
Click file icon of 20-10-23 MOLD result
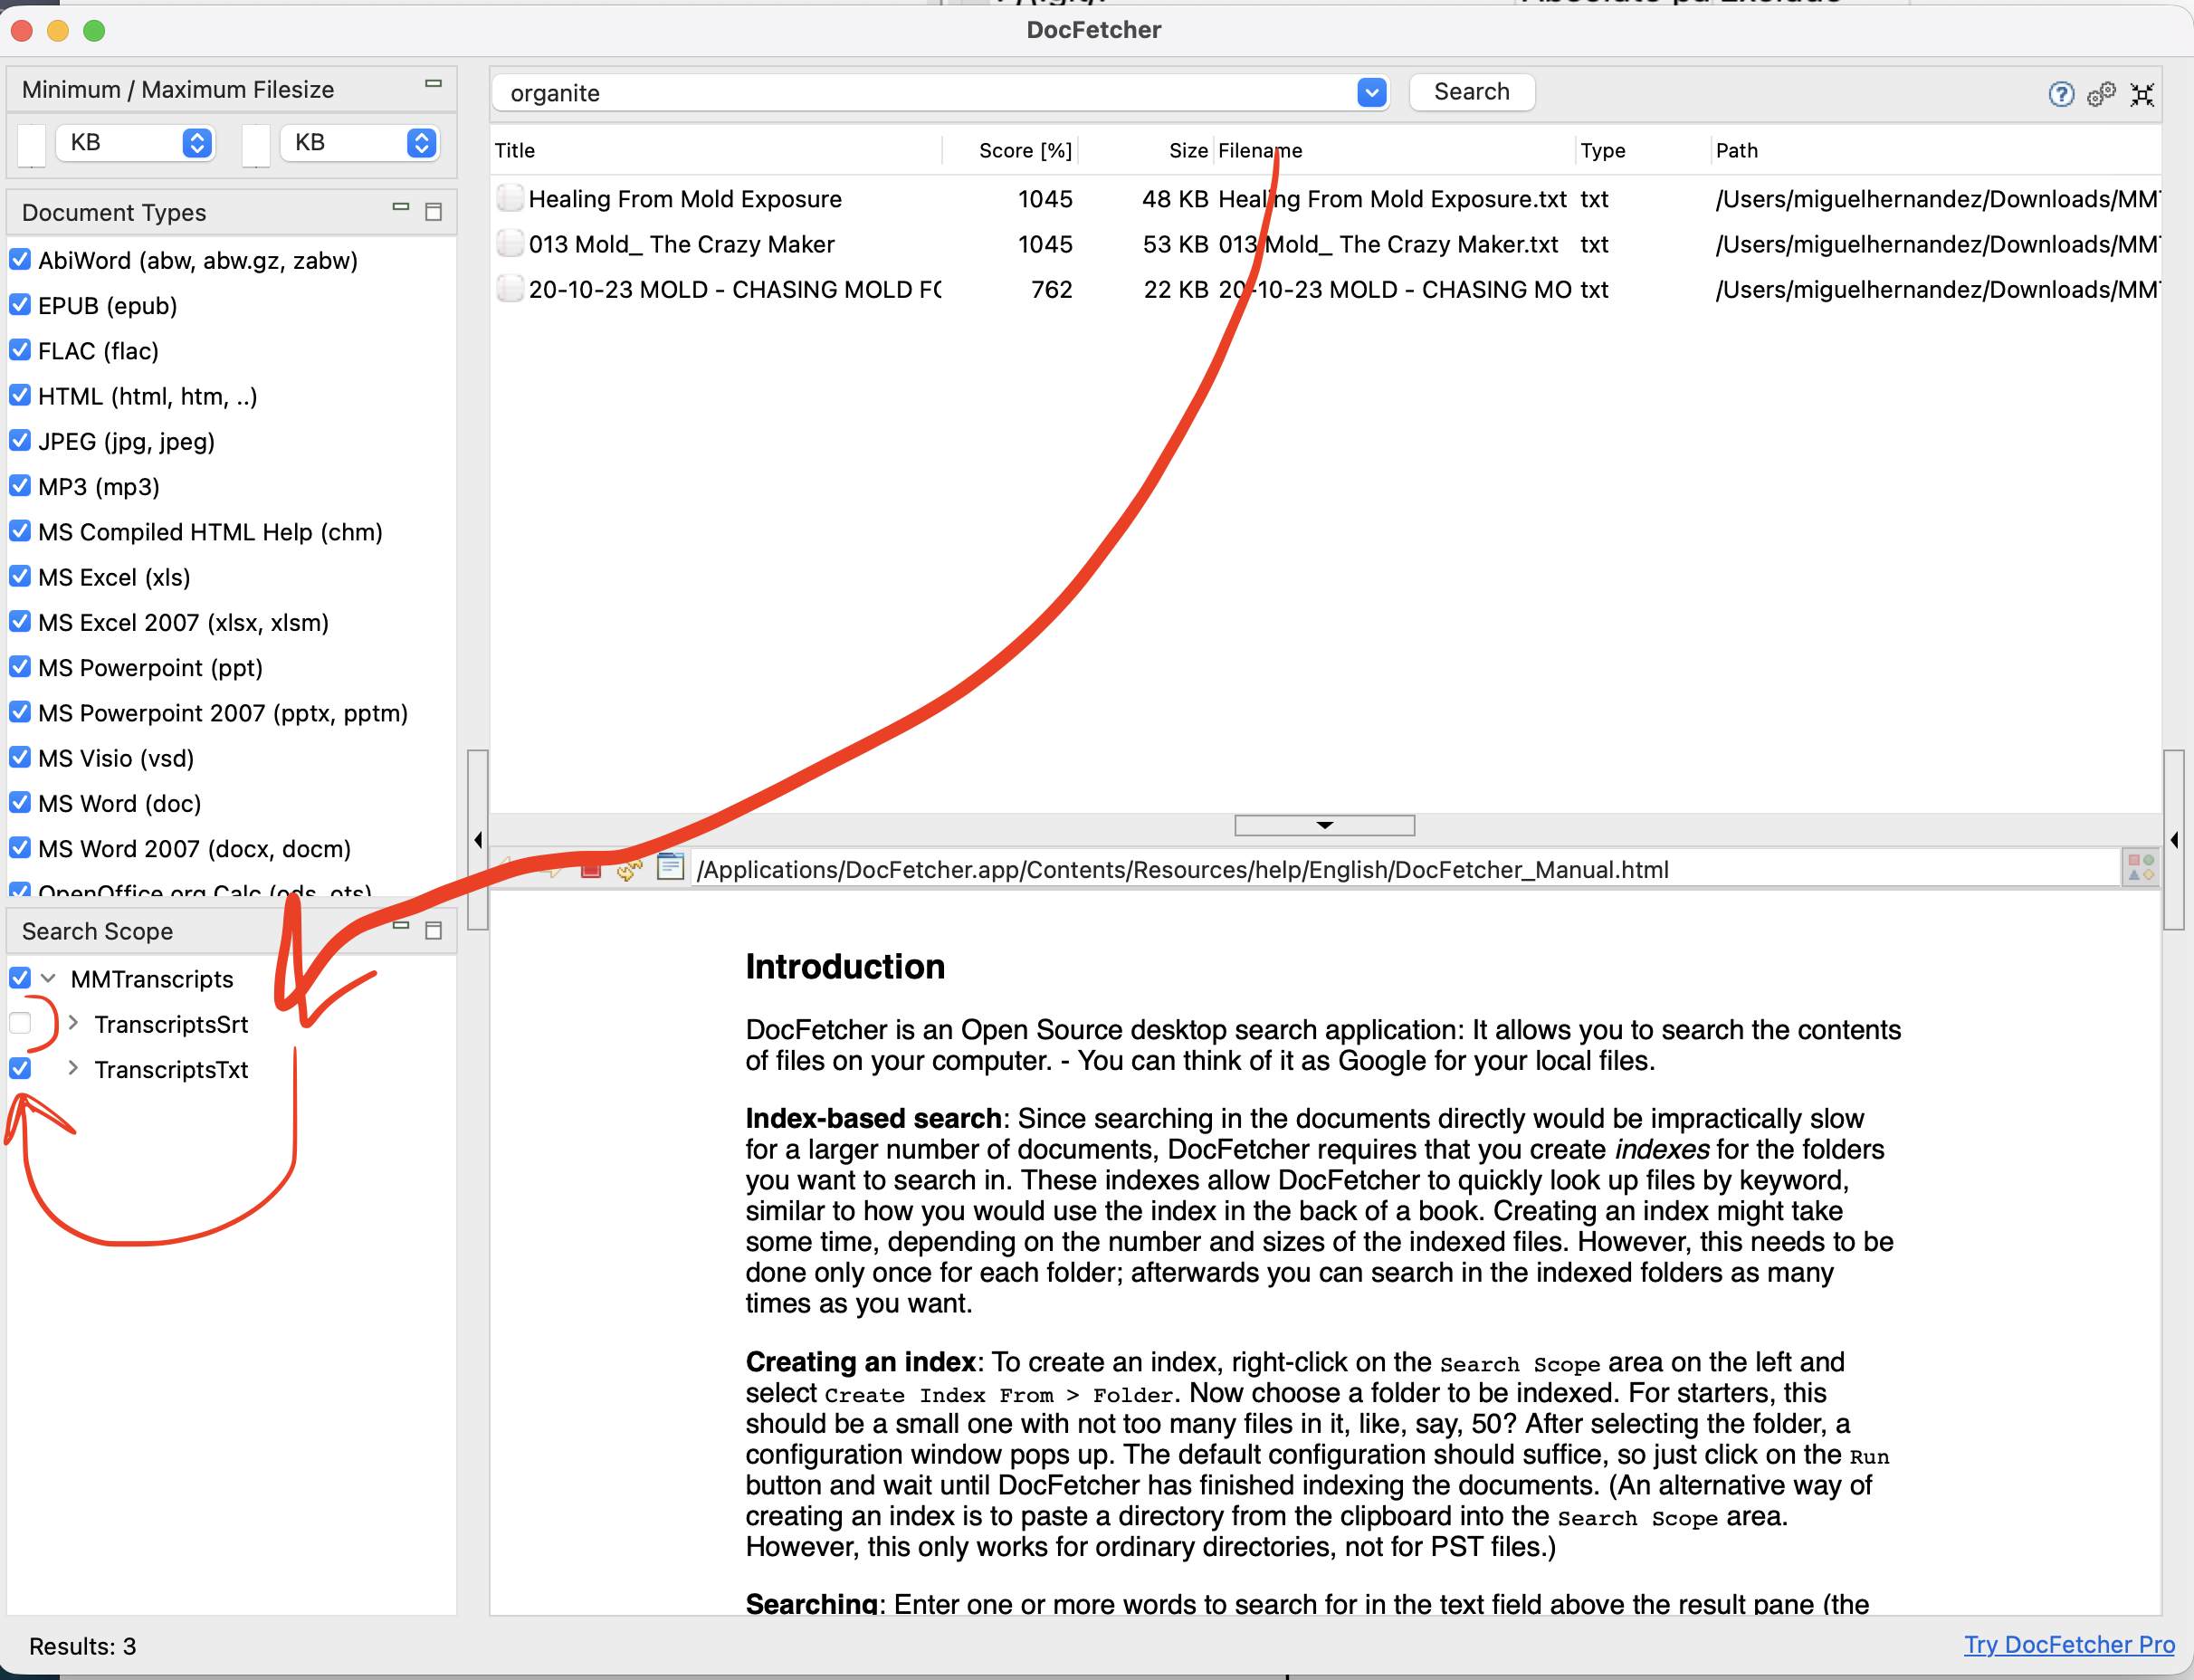pyautogui.click(x=510, y=289)
